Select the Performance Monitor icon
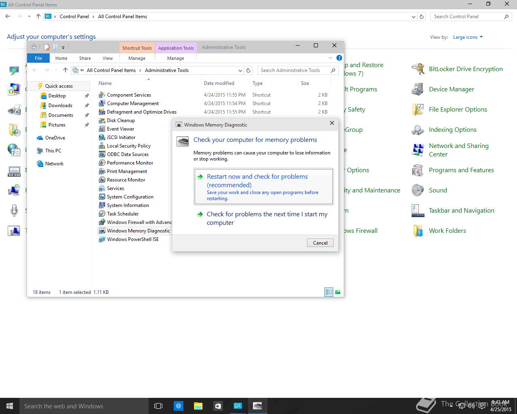Screen dimensions: 517x414 pos(102,163)
